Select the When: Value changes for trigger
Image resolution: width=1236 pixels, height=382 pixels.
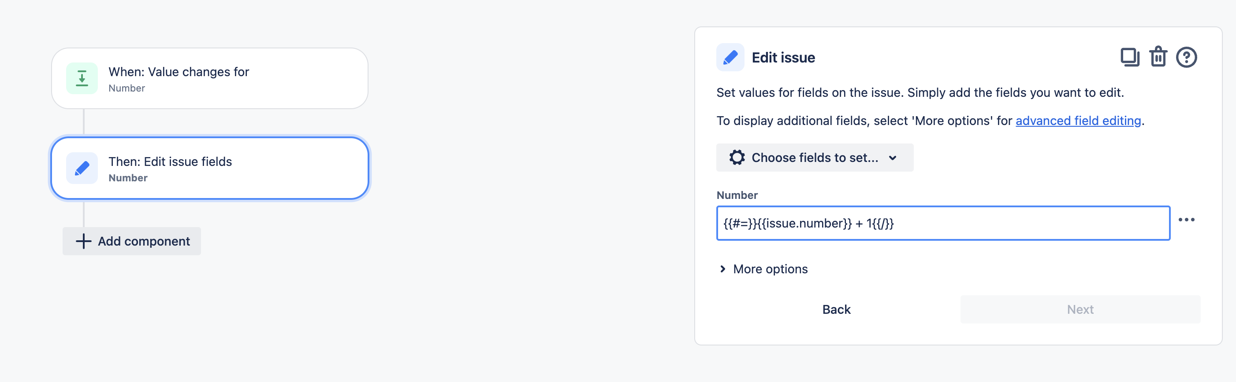(x=210, y=79)
